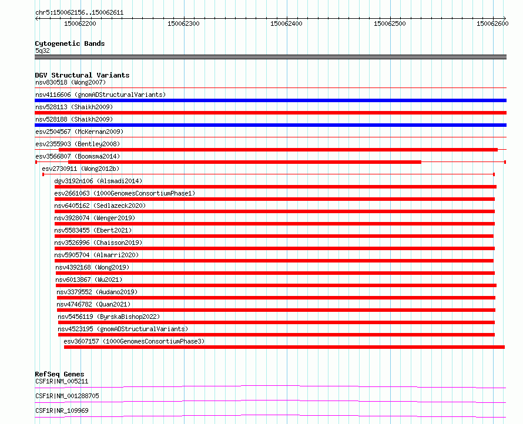Open variant dgv3192n106 (Alsmadi2014)
This screenshot has width=523, height=424.
click(x=98, y=181)
